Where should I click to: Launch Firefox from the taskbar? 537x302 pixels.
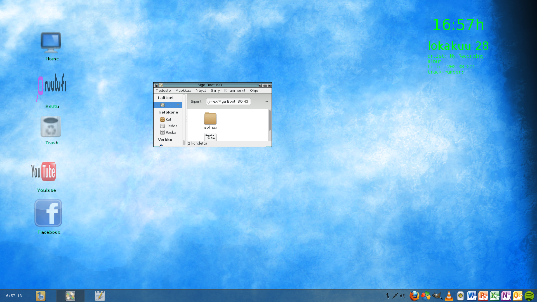pos(414,296)
